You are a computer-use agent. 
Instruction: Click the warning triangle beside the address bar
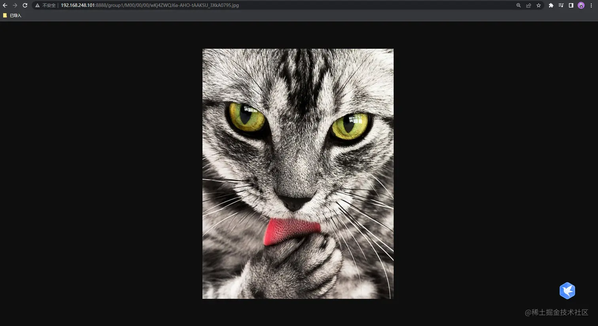(37, 5)
